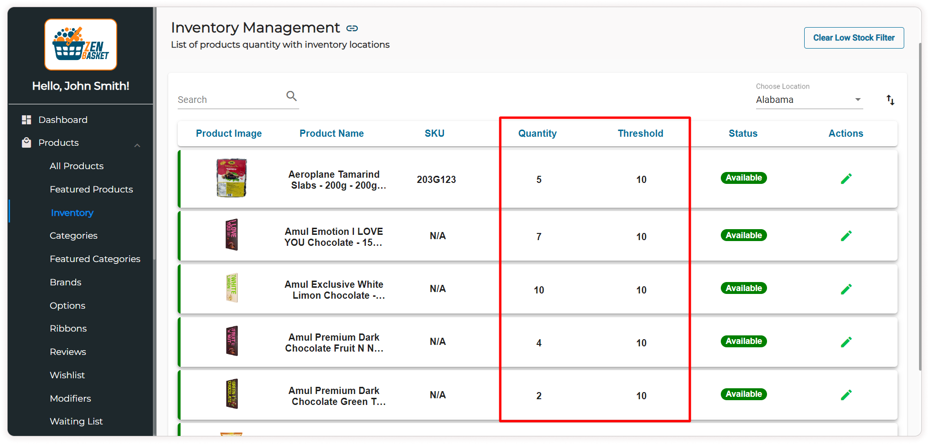The width and height of the screenshot is (929, 444).
Task: Click quantity 2 for Amul Green Tea chocolate
Action: 539,396
